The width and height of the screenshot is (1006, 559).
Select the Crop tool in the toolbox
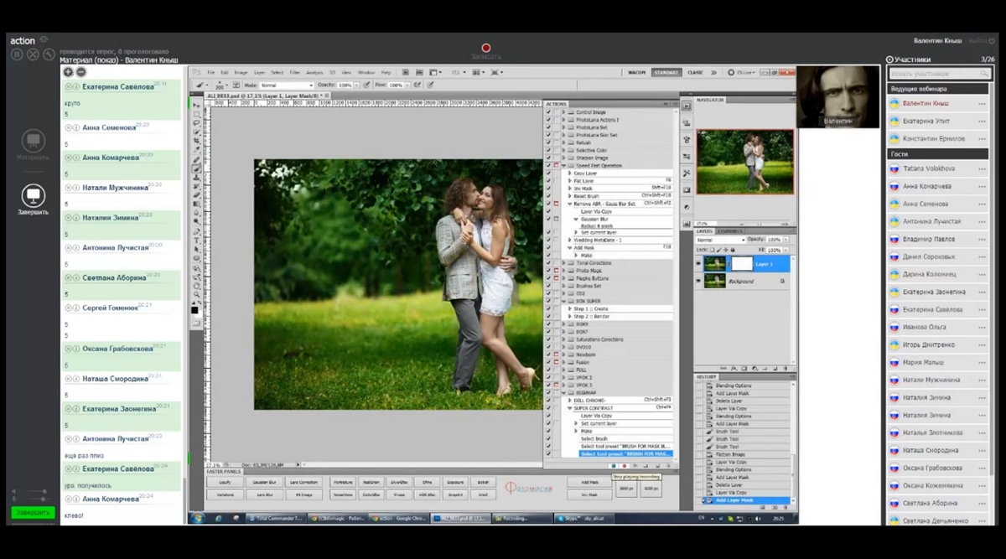click(x=196, y=140)
